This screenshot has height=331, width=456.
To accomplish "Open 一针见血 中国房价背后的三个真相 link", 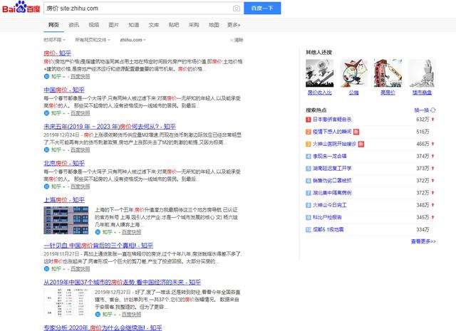I will [98, 246].
